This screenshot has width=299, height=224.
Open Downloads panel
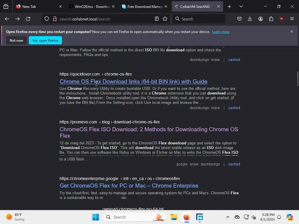point(250,19)
